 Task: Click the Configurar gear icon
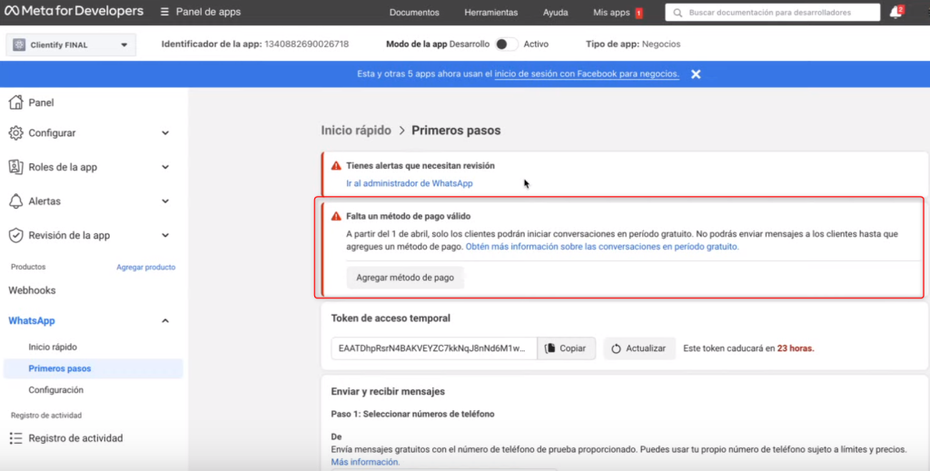(16, 132)
